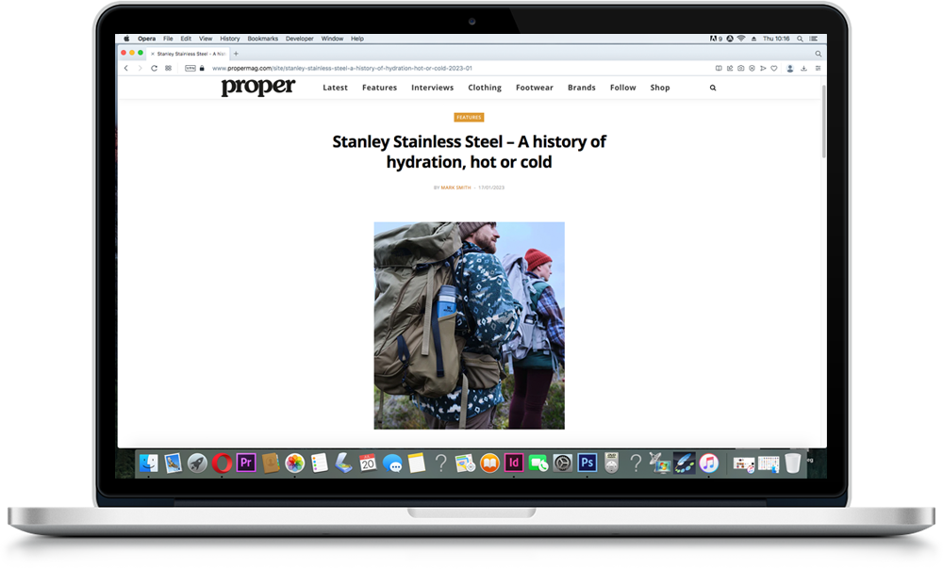Open the Developer menu

click(300, 39)
